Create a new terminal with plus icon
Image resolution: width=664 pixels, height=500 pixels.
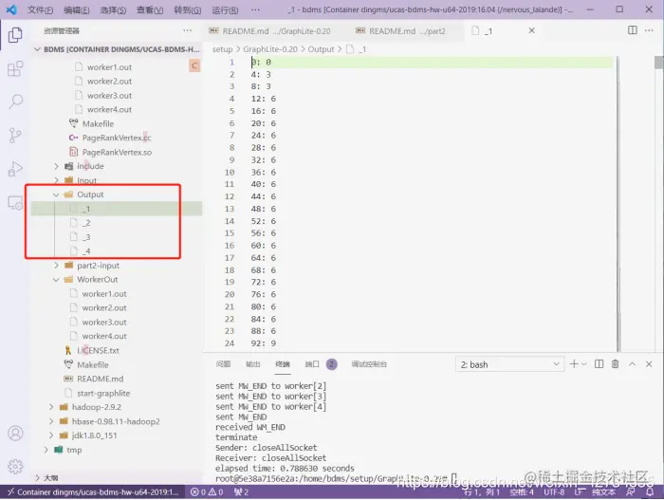tap(574, 364)
